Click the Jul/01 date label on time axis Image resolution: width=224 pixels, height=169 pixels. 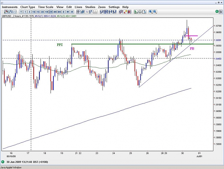pyautogui.click(x=199, y=157)
